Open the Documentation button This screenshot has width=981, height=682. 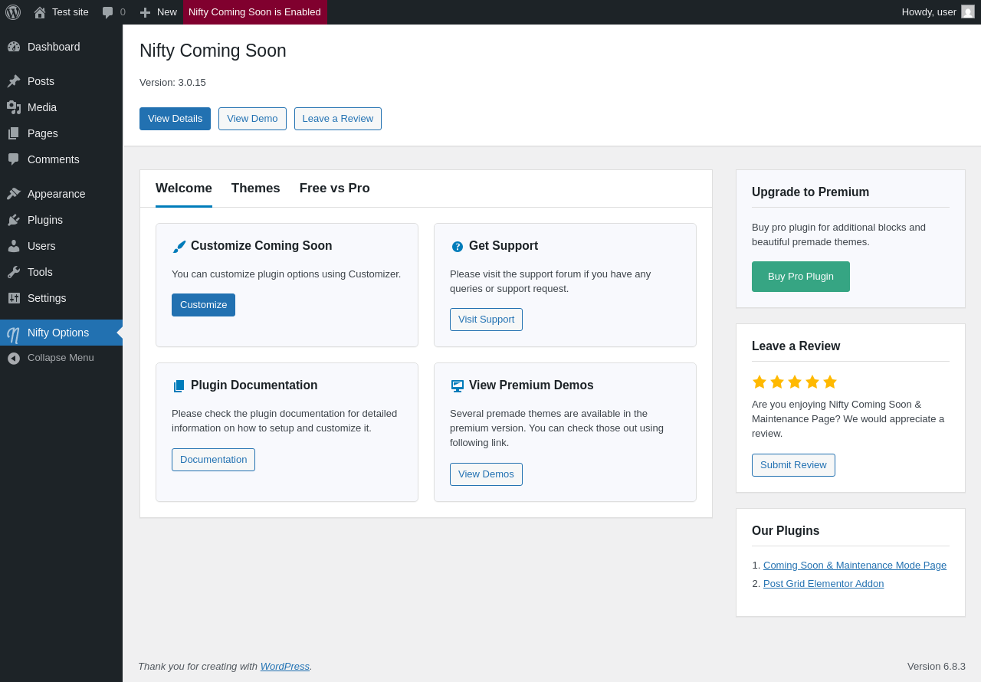coord(213,460)
